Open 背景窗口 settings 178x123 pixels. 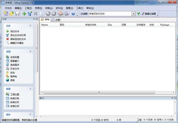coord(13,61)
